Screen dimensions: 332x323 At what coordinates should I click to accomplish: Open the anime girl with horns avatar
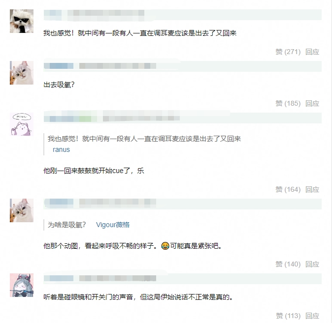(22, 285)
